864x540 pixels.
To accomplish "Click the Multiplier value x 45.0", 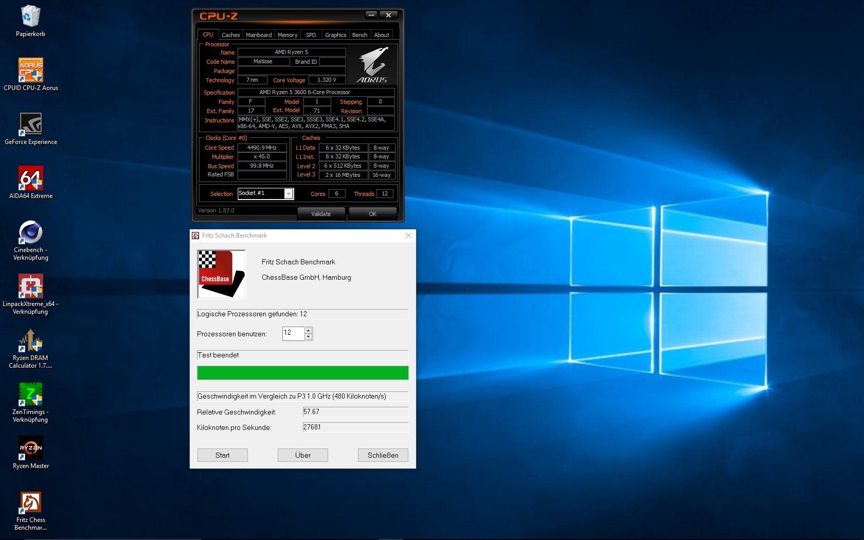I will (x=262, y=156).
